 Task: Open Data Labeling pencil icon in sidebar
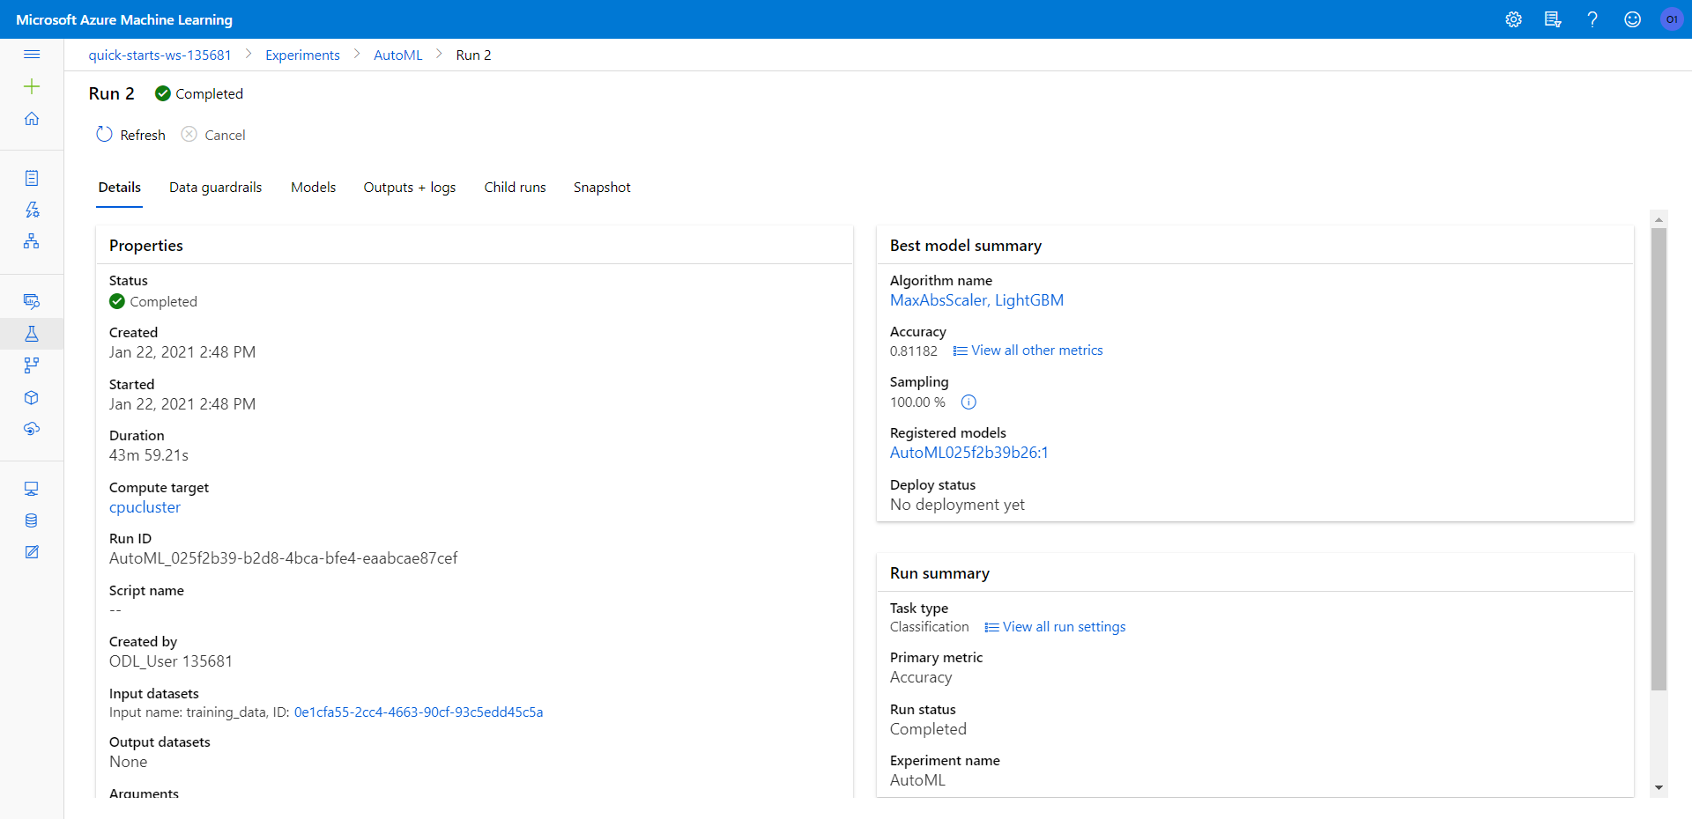[32, 552]
